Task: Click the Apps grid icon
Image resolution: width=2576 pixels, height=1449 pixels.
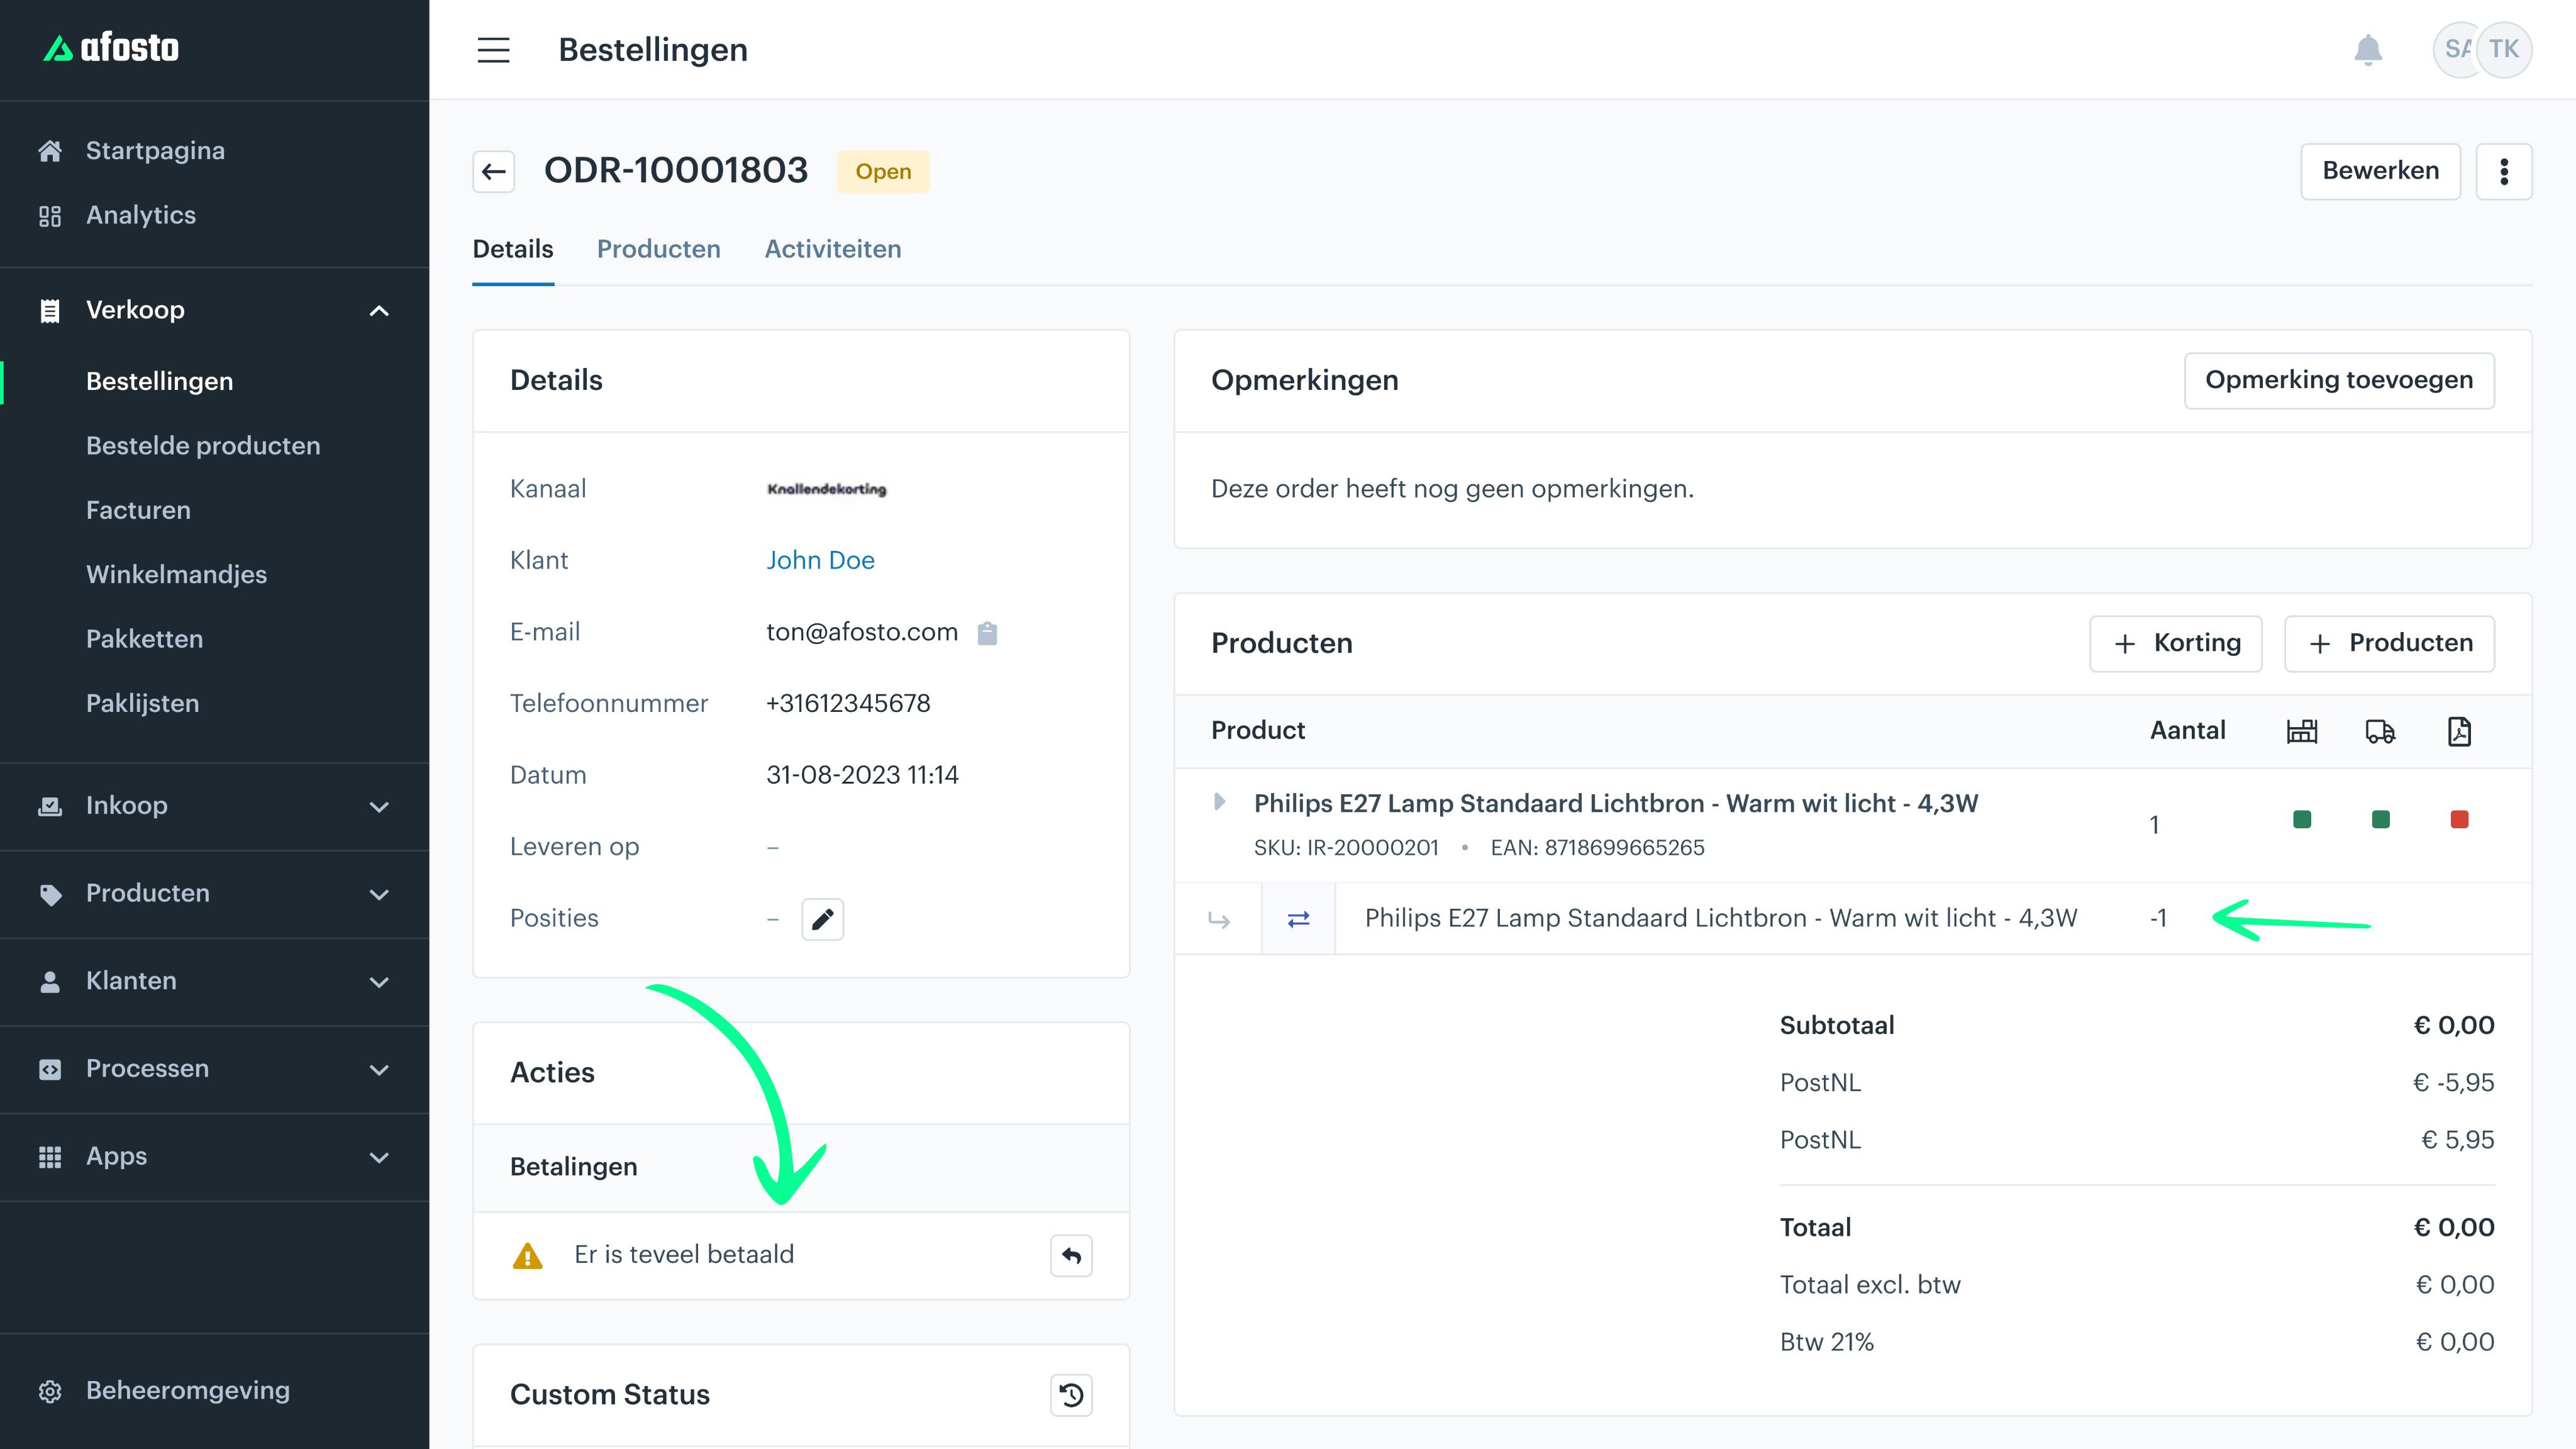Action: point(50,1157)
